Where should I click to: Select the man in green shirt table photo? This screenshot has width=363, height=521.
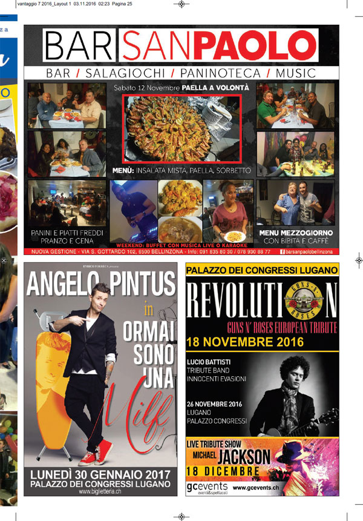296,105
